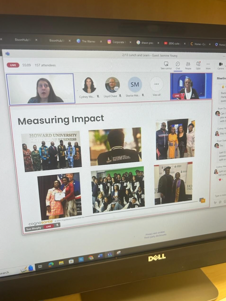
Task: Click the 55:09 meeting timer
Action: click(26, 65)
